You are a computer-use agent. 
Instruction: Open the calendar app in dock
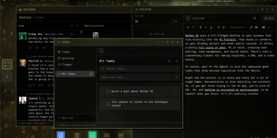(77, 135)
